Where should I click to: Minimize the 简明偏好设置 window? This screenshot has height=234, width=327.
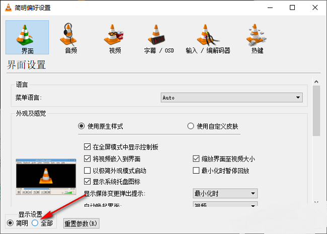click(270, 8)
